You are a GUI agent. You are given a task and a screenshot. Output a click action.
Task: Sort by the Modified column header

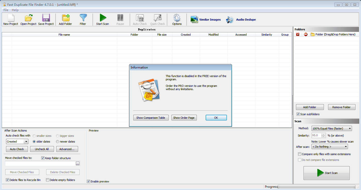coord(213,35)
